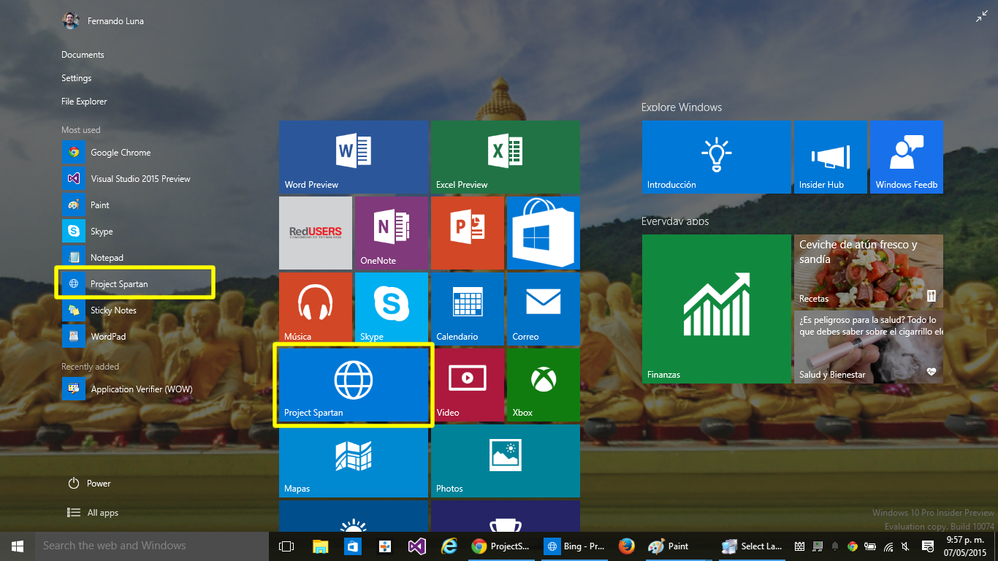Screen dimensions: 998x561
Task: Open the Documents link
Action: [83, 55]
